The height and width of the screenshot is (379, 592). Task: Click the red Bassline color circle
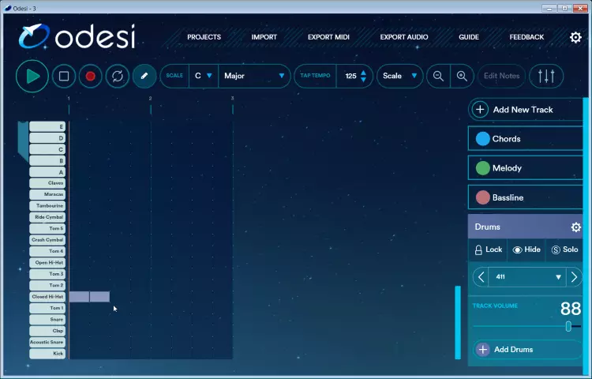[x=482, y=197]
